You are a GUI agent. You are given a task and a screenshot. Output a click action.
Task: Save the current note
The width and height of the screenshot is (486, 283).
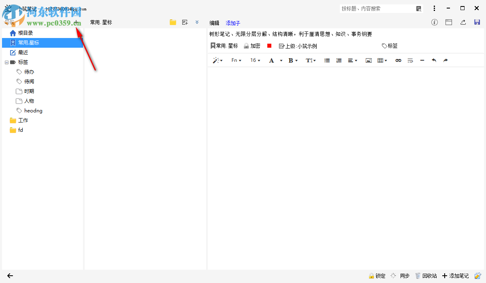pyautogui.click(x=476, y=22)
